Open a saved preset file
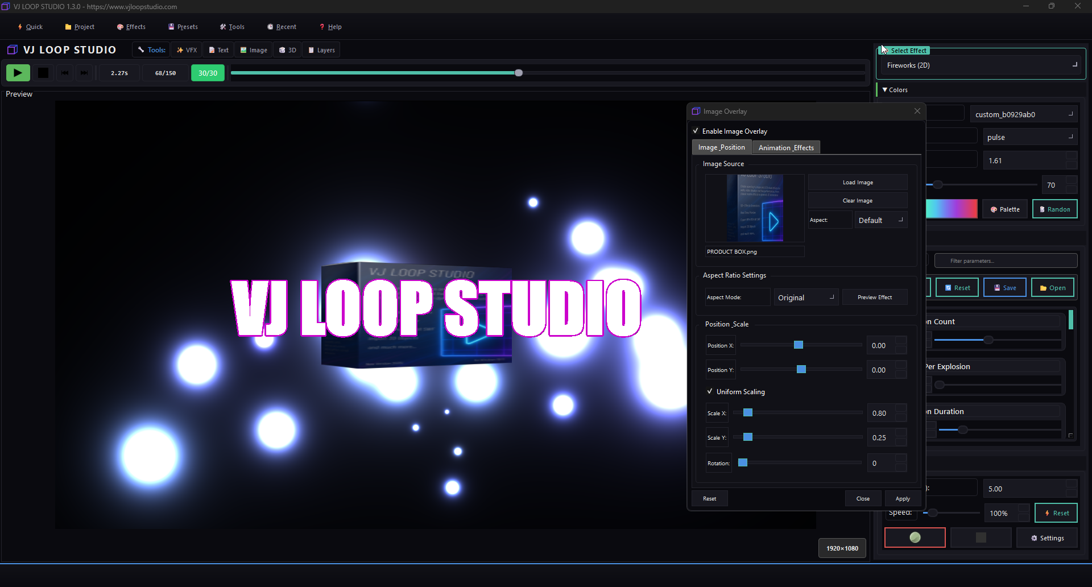This screenshot has width=1092, height=587. point(1052,287)
